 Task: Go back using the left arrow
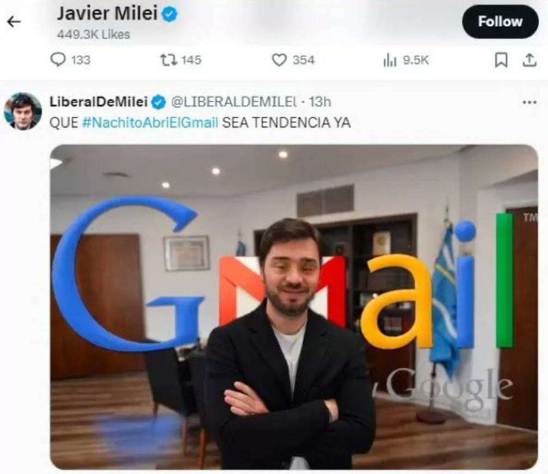(x=14, y=22)
